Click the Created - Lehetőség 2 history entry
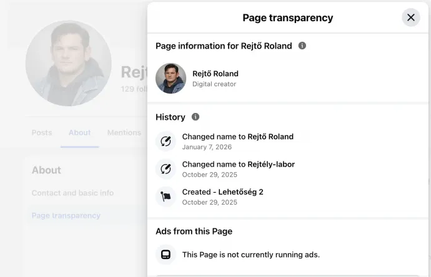Viewport: 431px width, 277px height. (x=222, y=192)
